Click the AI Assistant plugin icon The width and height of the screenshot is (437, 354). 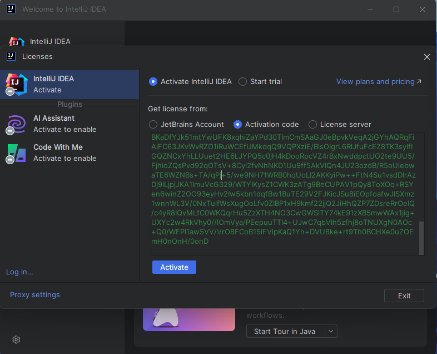coord(16,124)
